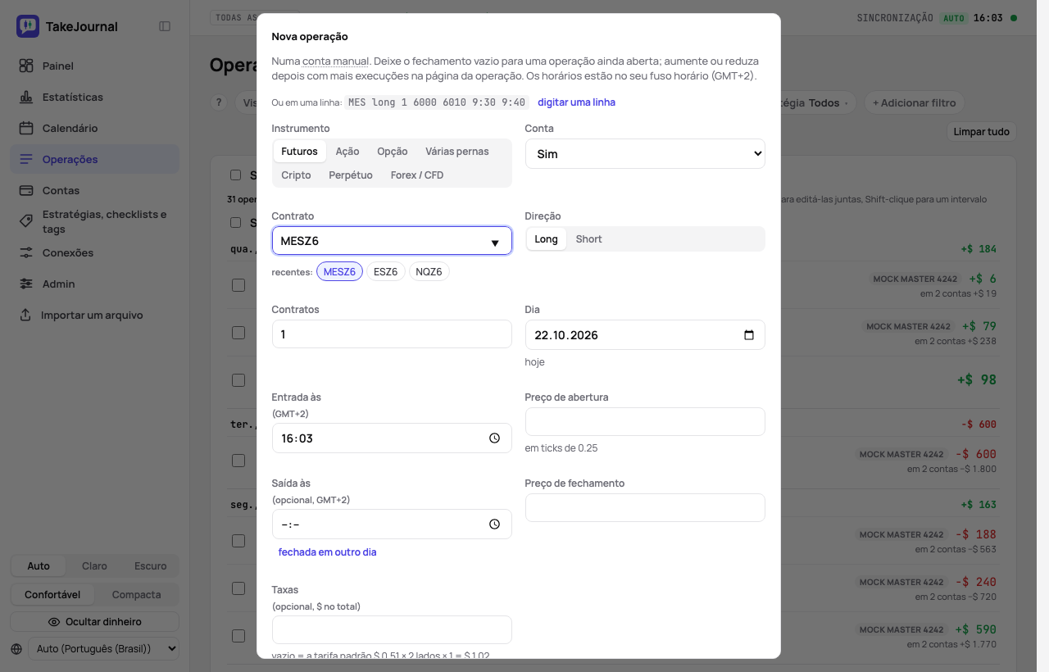Open the Estatísticas chart icon

[26, 97]
